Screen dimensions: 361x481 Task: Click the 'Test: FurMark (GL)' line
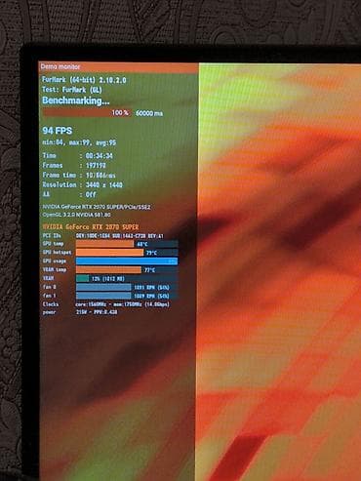[72, 90]
